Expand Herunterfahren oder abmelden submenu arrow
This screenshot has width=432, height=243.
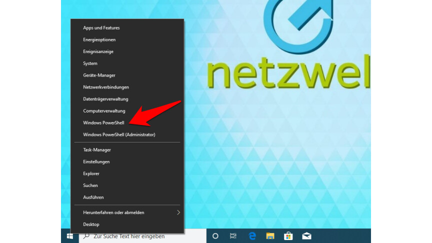tap(178, 212)
